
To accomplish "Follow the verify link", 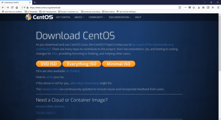I will (x=49, y=77).
